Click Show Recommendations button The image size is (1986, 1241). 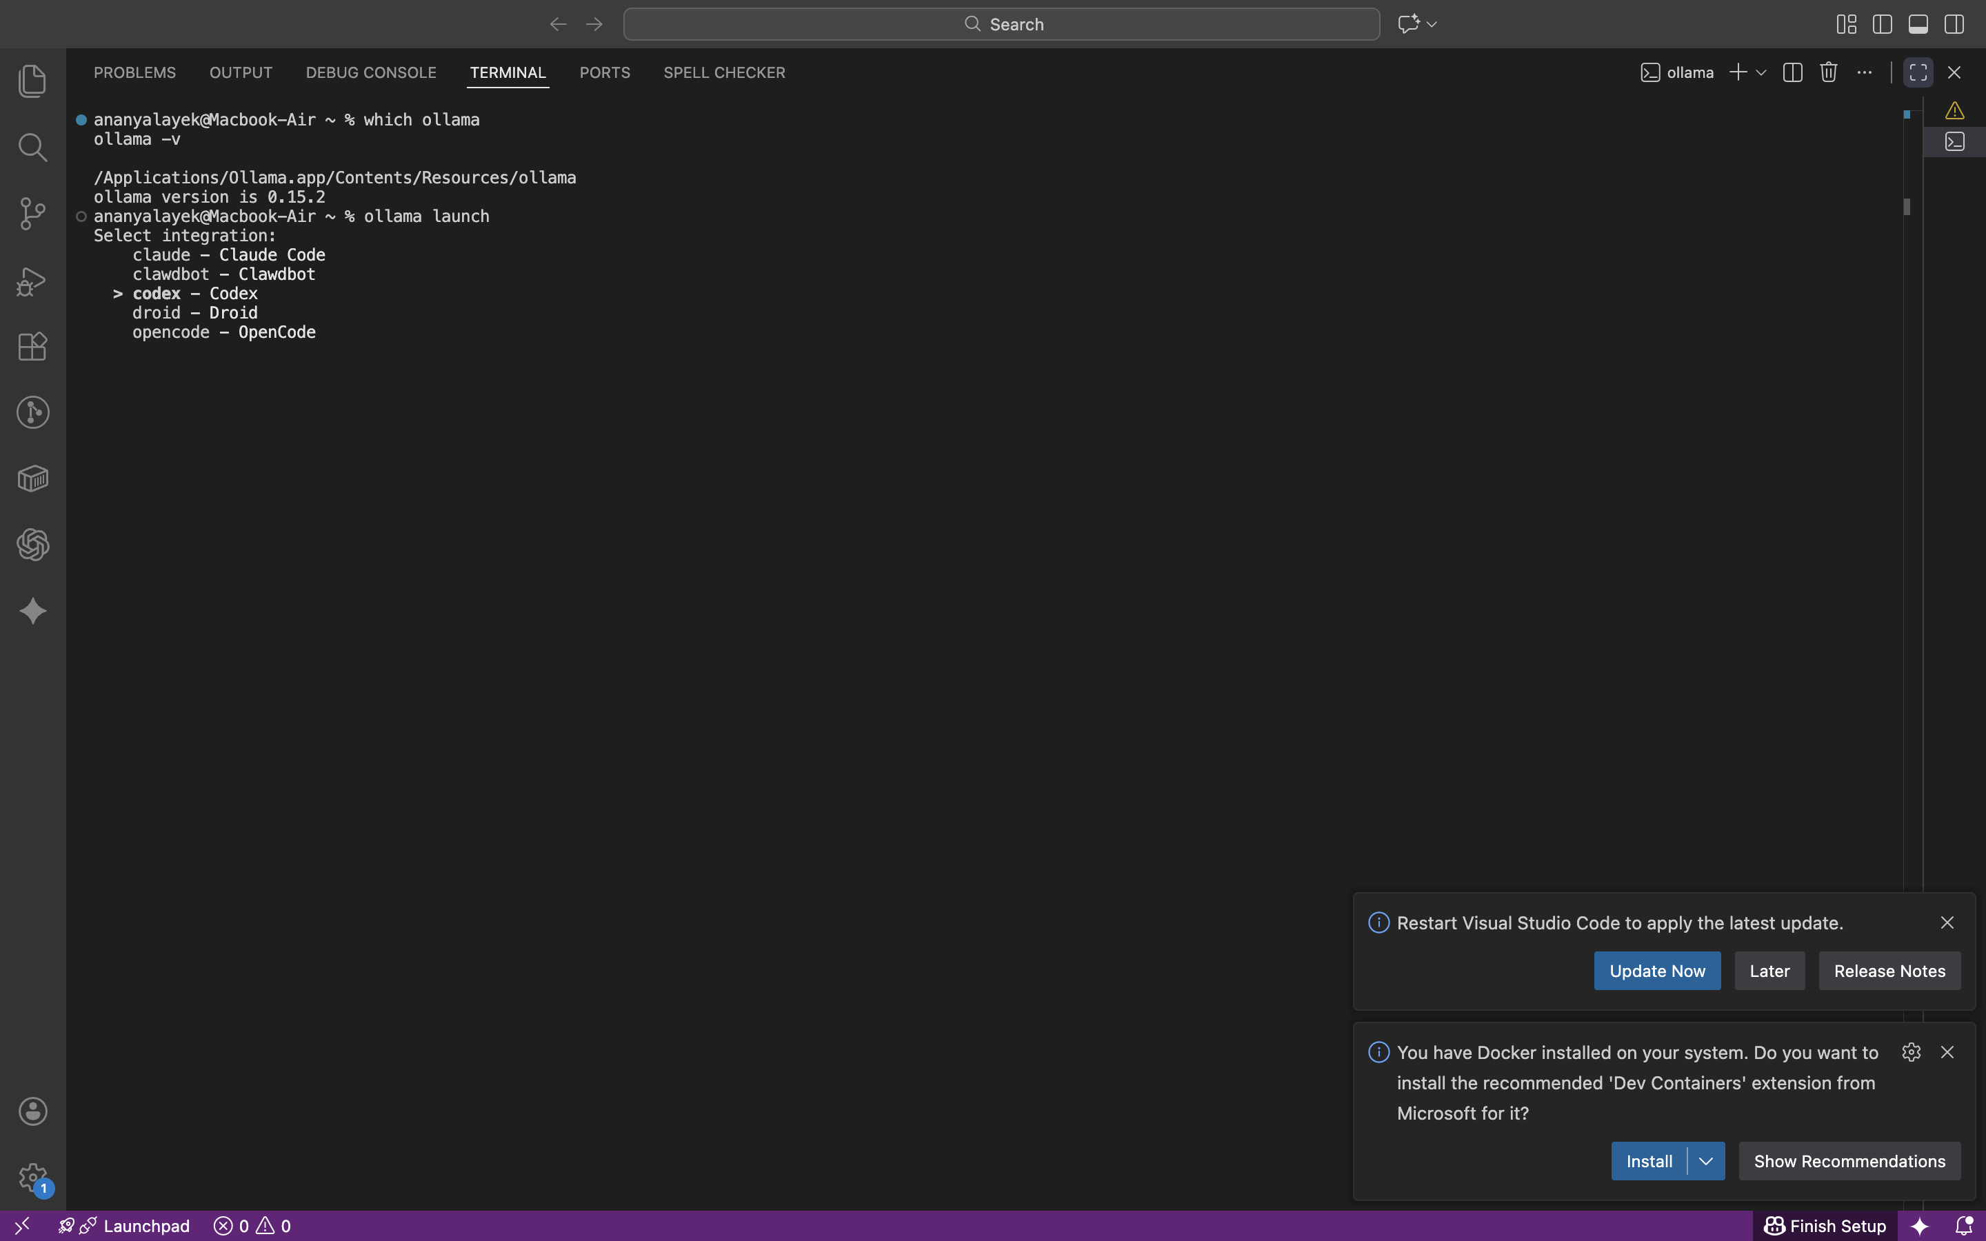tap(1849, 1162)
